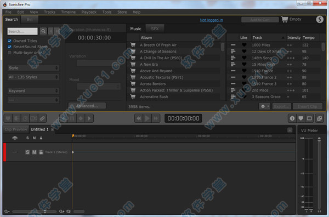The width and height of the screenshot is (329, 217).
Task: Lock Track 1 with the padlock button
Action: pyautogui.click(x=41, y=152)
